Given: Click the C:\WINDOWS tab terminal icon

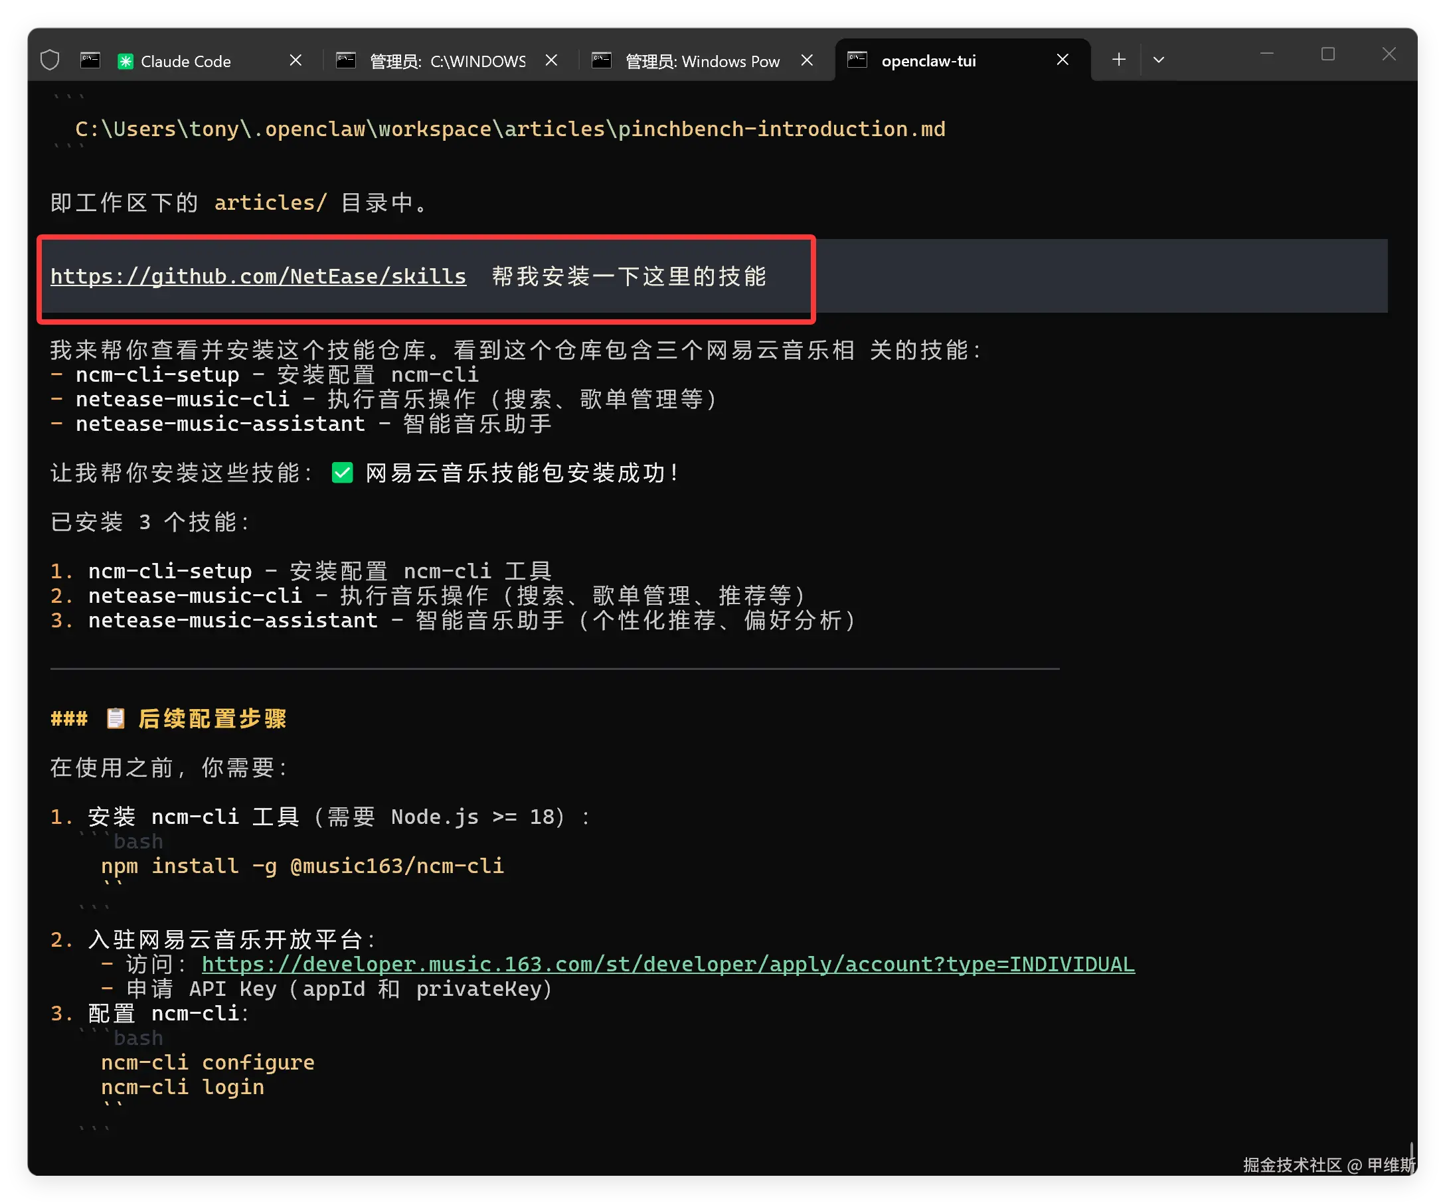Looking at the screenshot, I should (345, 60).
